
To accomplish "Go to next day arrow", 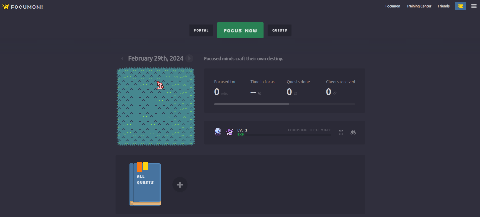I will coord(189,58).
